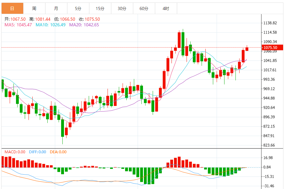
Task: Click the MA5: 1045.47 indicator label
Action: coord(18,25)
